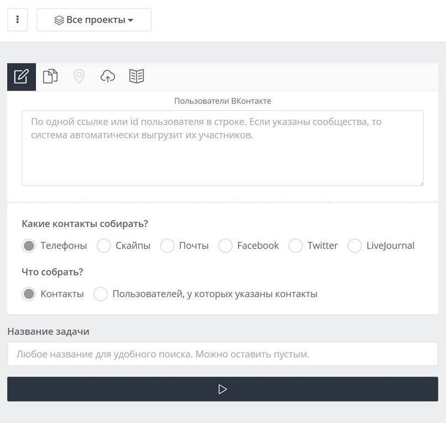Grab the text area resize handle
Image resolution: width=446 pixels, height=423 pixels.
421,184
